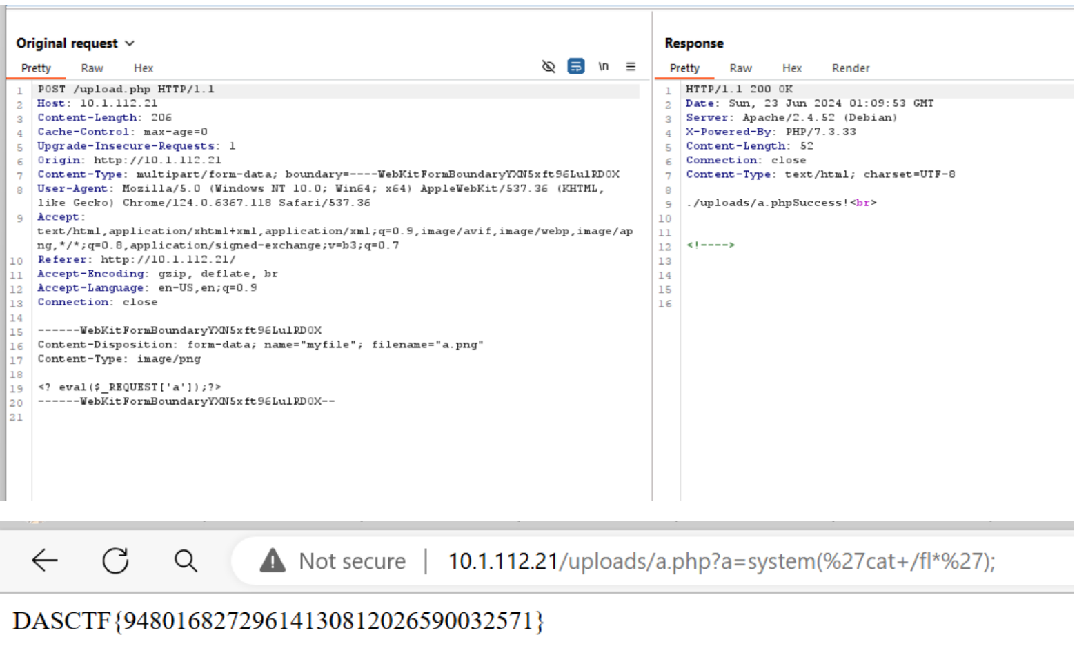Image resolution: width=1077 pixels, height=646 pixels.
Task: Click the eval($_REQUEST['a']) payload line
Action: (130, 387)
